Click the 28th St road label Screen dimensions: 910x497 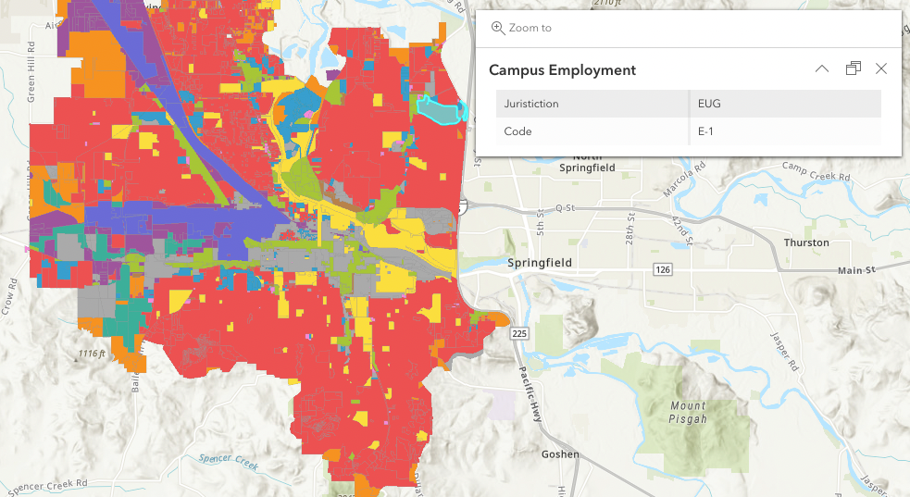(x=630, y=228)
